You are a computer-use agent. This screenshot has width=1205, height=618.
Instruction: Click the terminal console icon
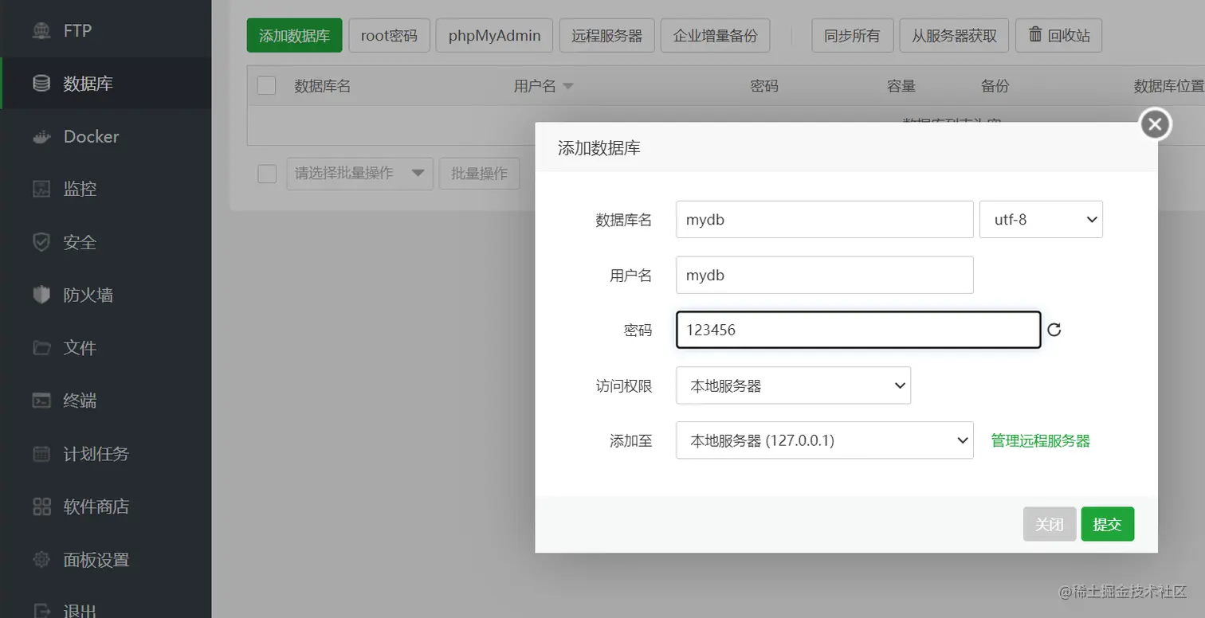coord(41,401)
